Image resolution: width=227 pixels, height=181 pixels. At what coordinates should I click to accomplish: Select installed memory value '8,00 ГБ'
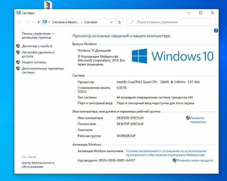pyautogui.click(x=121, y=88)
